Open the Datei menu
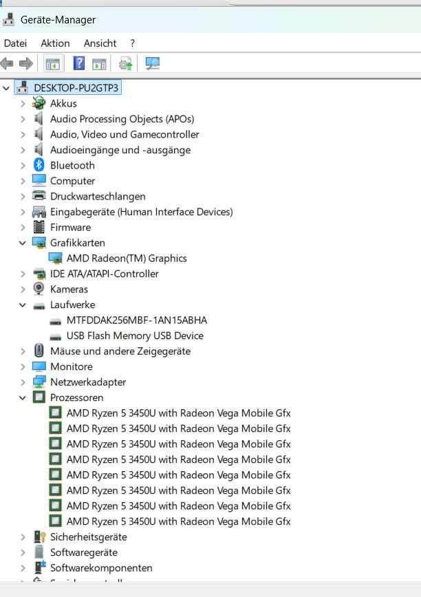This screenshot has width=421, height=597. [x=15, y=43]
